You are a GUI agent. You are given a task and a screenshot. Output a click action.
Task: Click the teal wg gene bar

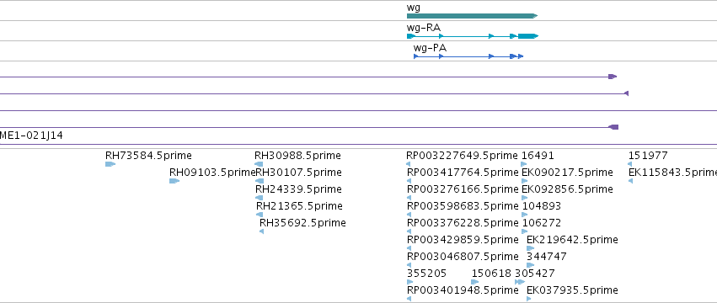click(472, 16)
